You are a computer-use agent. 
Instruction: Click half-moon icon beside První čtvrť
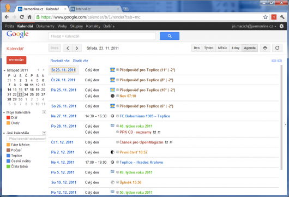(112, 152)
